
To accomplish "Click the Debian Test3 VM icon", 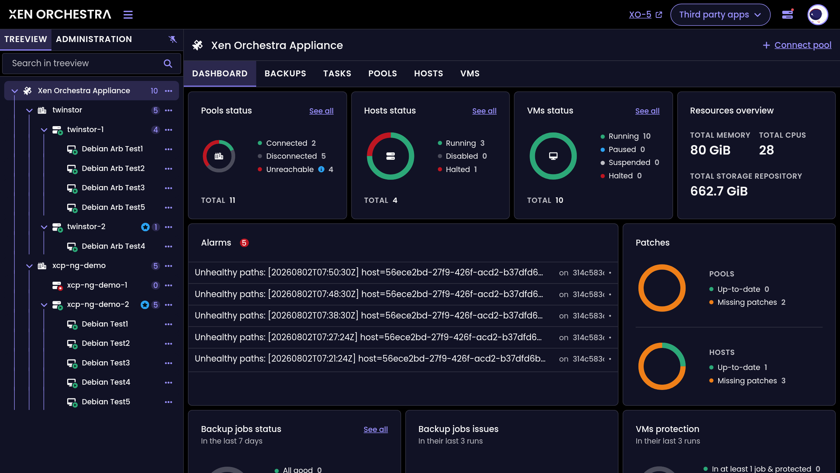I will [x=72, y=363].
